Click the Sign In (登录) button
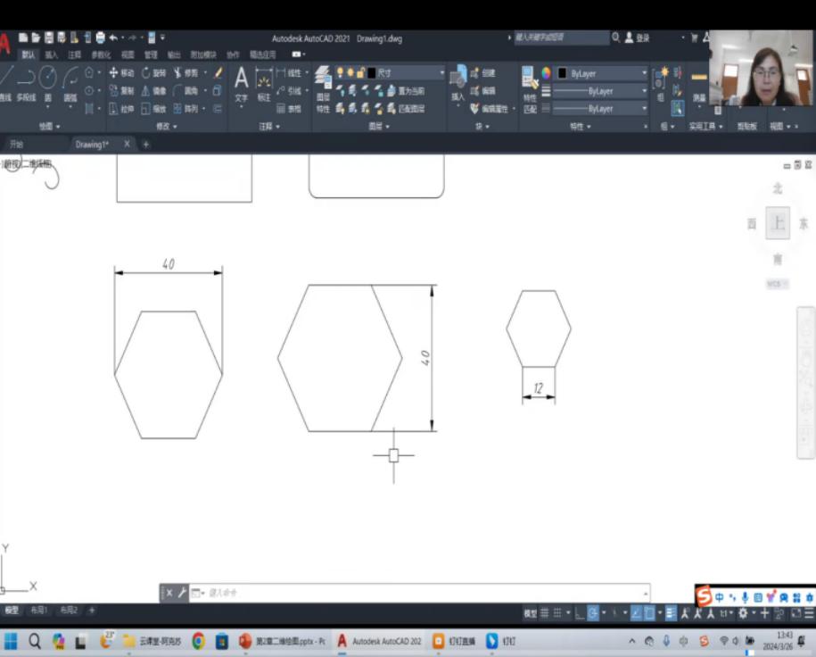The height and width of the screenshot is (657, 816). (637, 38)
